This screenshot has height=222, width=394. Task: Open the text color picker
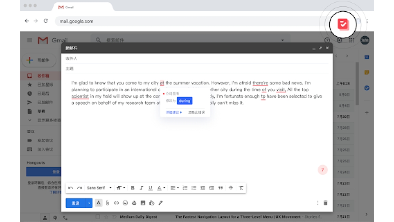tap(161, 188)
